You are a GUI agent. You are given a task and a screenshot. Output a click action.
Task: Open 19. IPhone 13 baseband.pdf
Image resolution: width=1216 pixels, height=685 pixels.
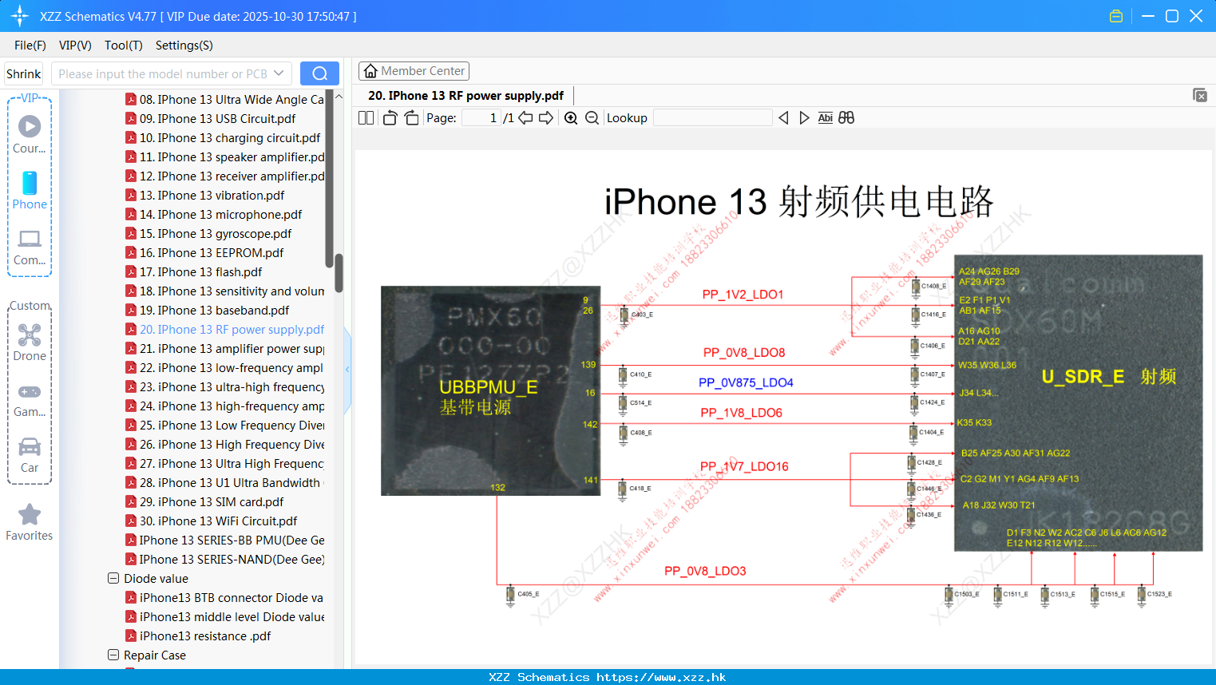point(207,310)
